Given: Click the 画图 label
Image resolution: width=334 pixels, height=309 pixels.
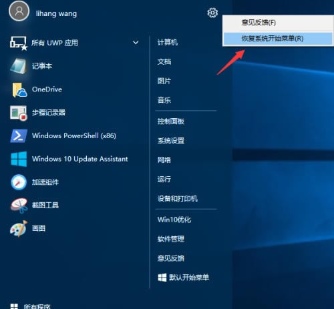Looking at the screenshot, I should pyautogui.click(x=39, y=228).
